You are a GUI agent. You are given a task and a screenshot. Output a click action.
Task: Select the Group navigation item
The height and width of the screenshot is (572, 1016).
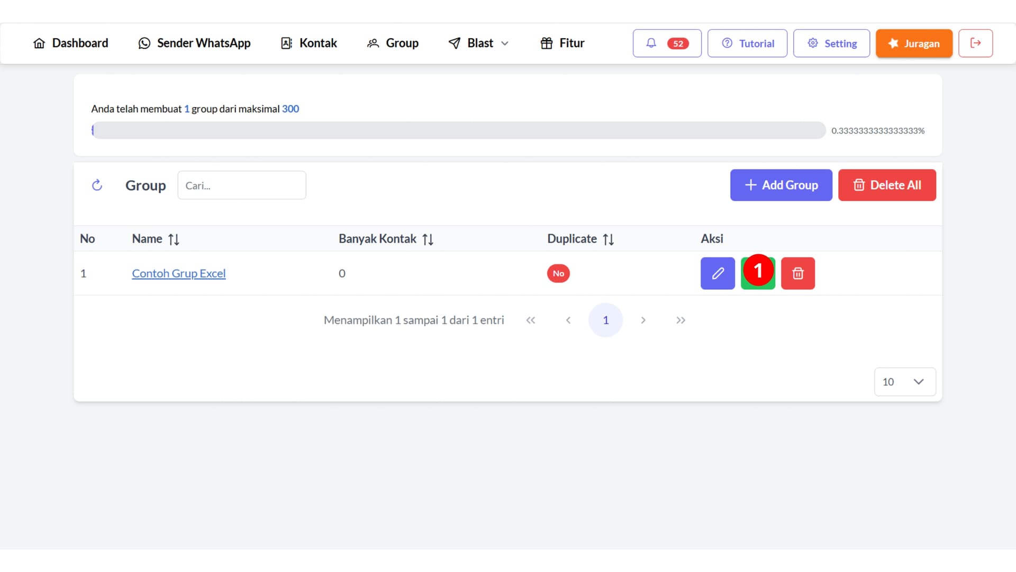393,43
